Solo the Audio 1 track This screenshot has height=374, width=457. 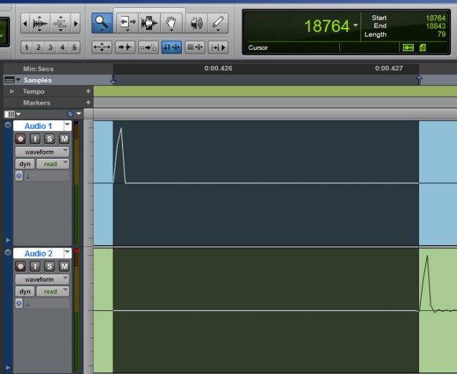(x=50, y=139)
